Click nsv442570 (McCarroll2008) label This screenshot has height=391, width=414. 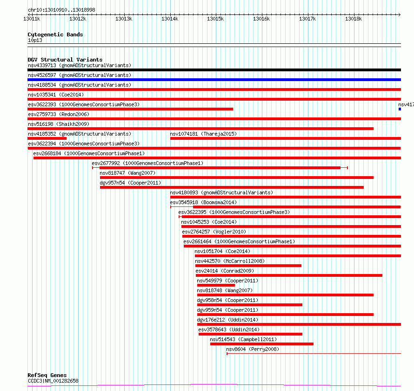[x=230, y=261]
